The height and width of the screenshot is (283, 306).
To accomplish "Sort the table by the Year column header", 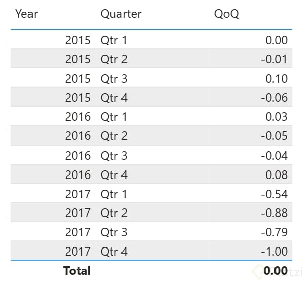I will pos(26,14).
